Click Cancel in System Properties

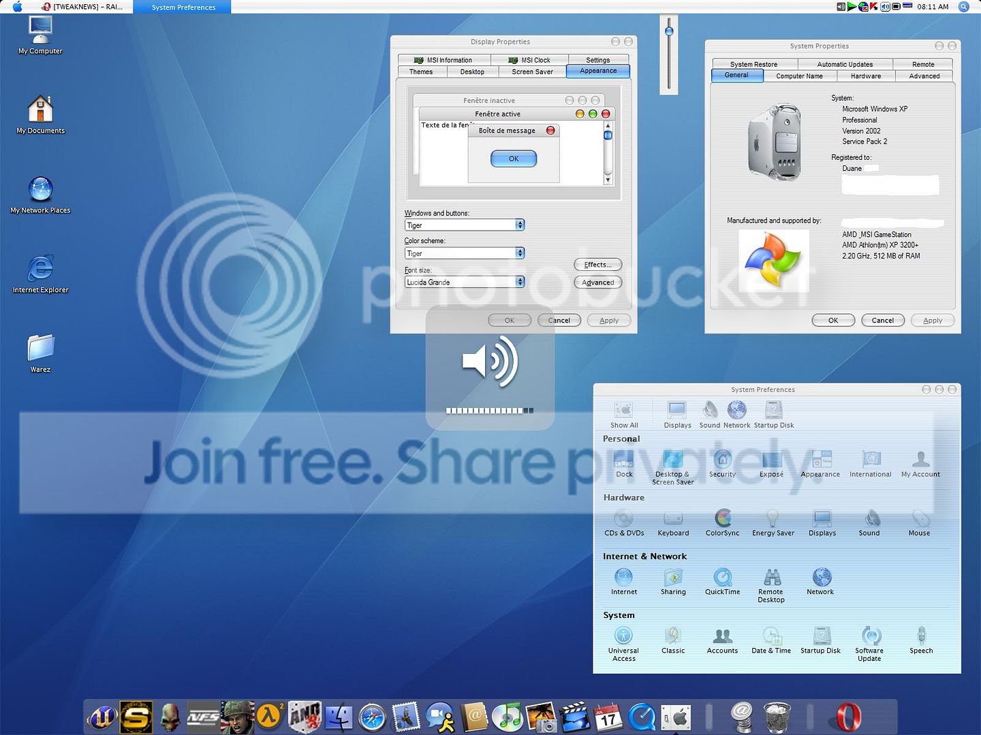click(x=883, y=320)
